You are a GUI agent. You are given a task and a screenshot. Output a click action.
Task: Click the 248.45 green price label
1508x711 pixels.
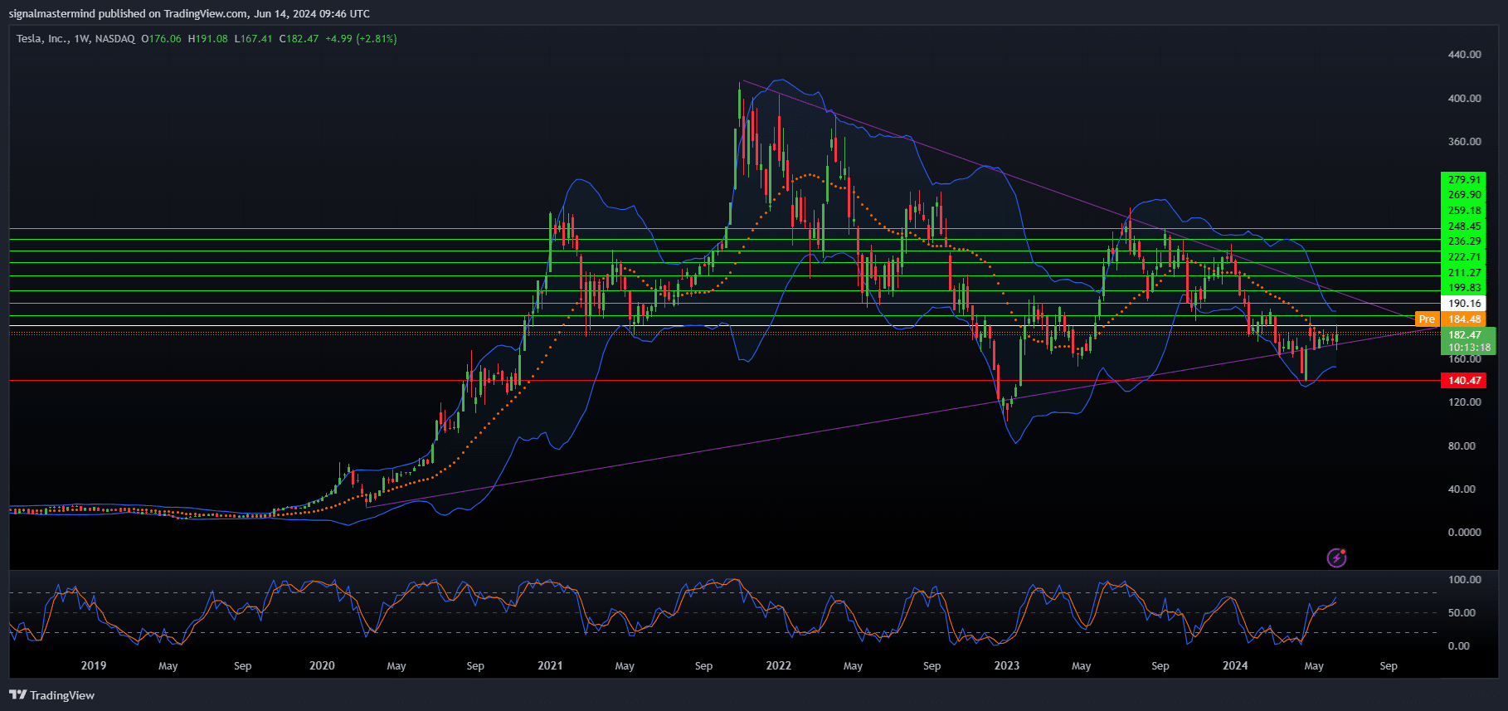tap(1464, 226)
